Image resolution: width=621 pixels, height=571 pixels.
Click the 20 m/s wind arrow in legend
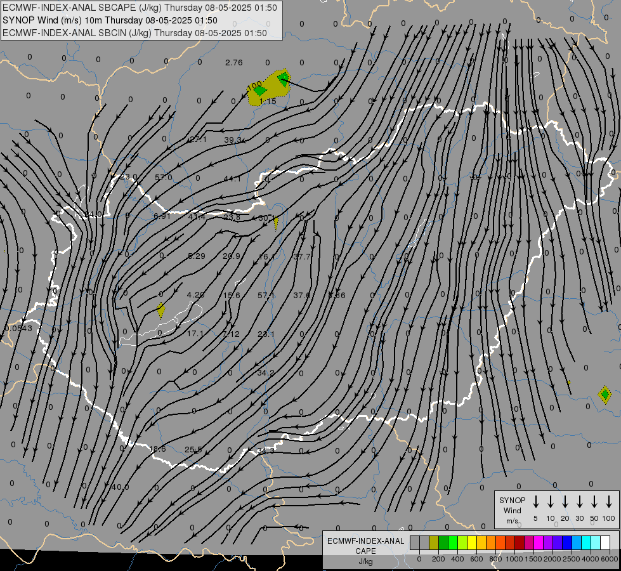click(565, 501)
